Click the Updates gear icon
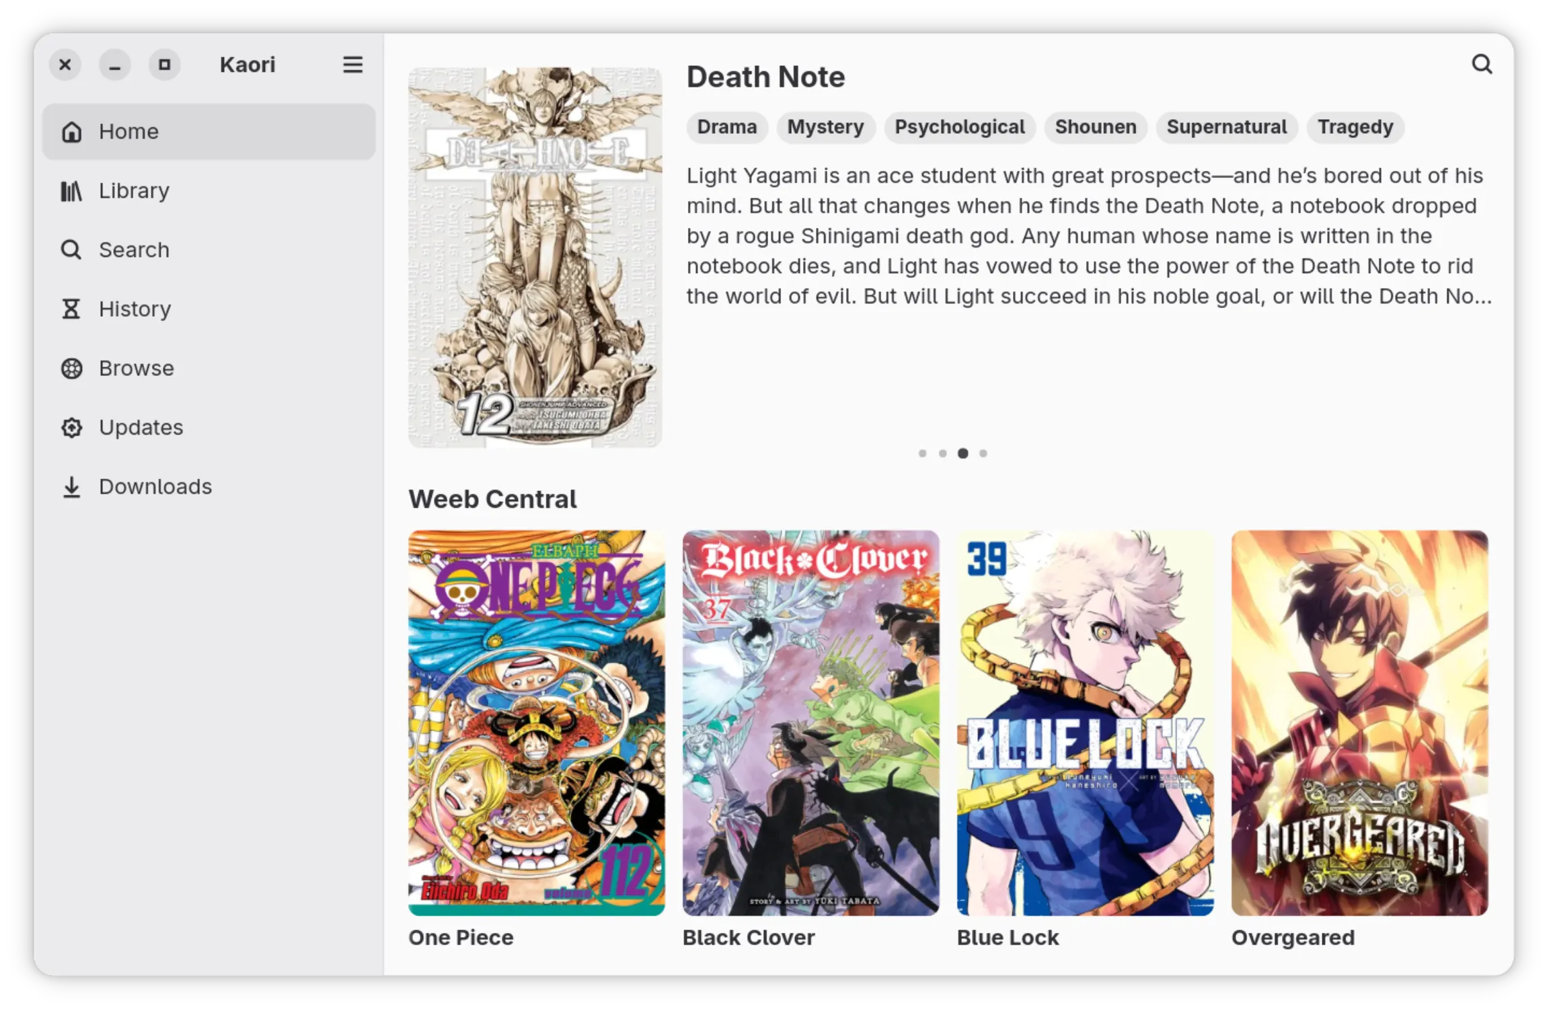 [x=71, y=428]
